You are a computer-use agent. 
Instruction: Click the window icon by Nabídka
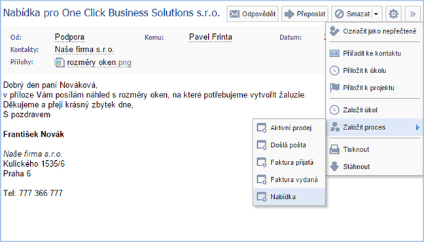(x=262, y=197)
